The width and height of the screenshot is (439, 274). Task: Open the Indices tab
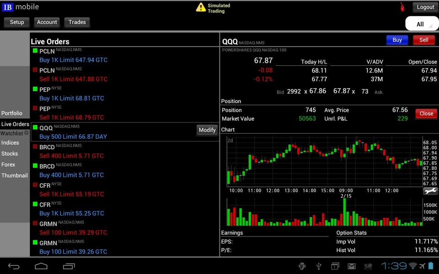click(x=10, y=142)
